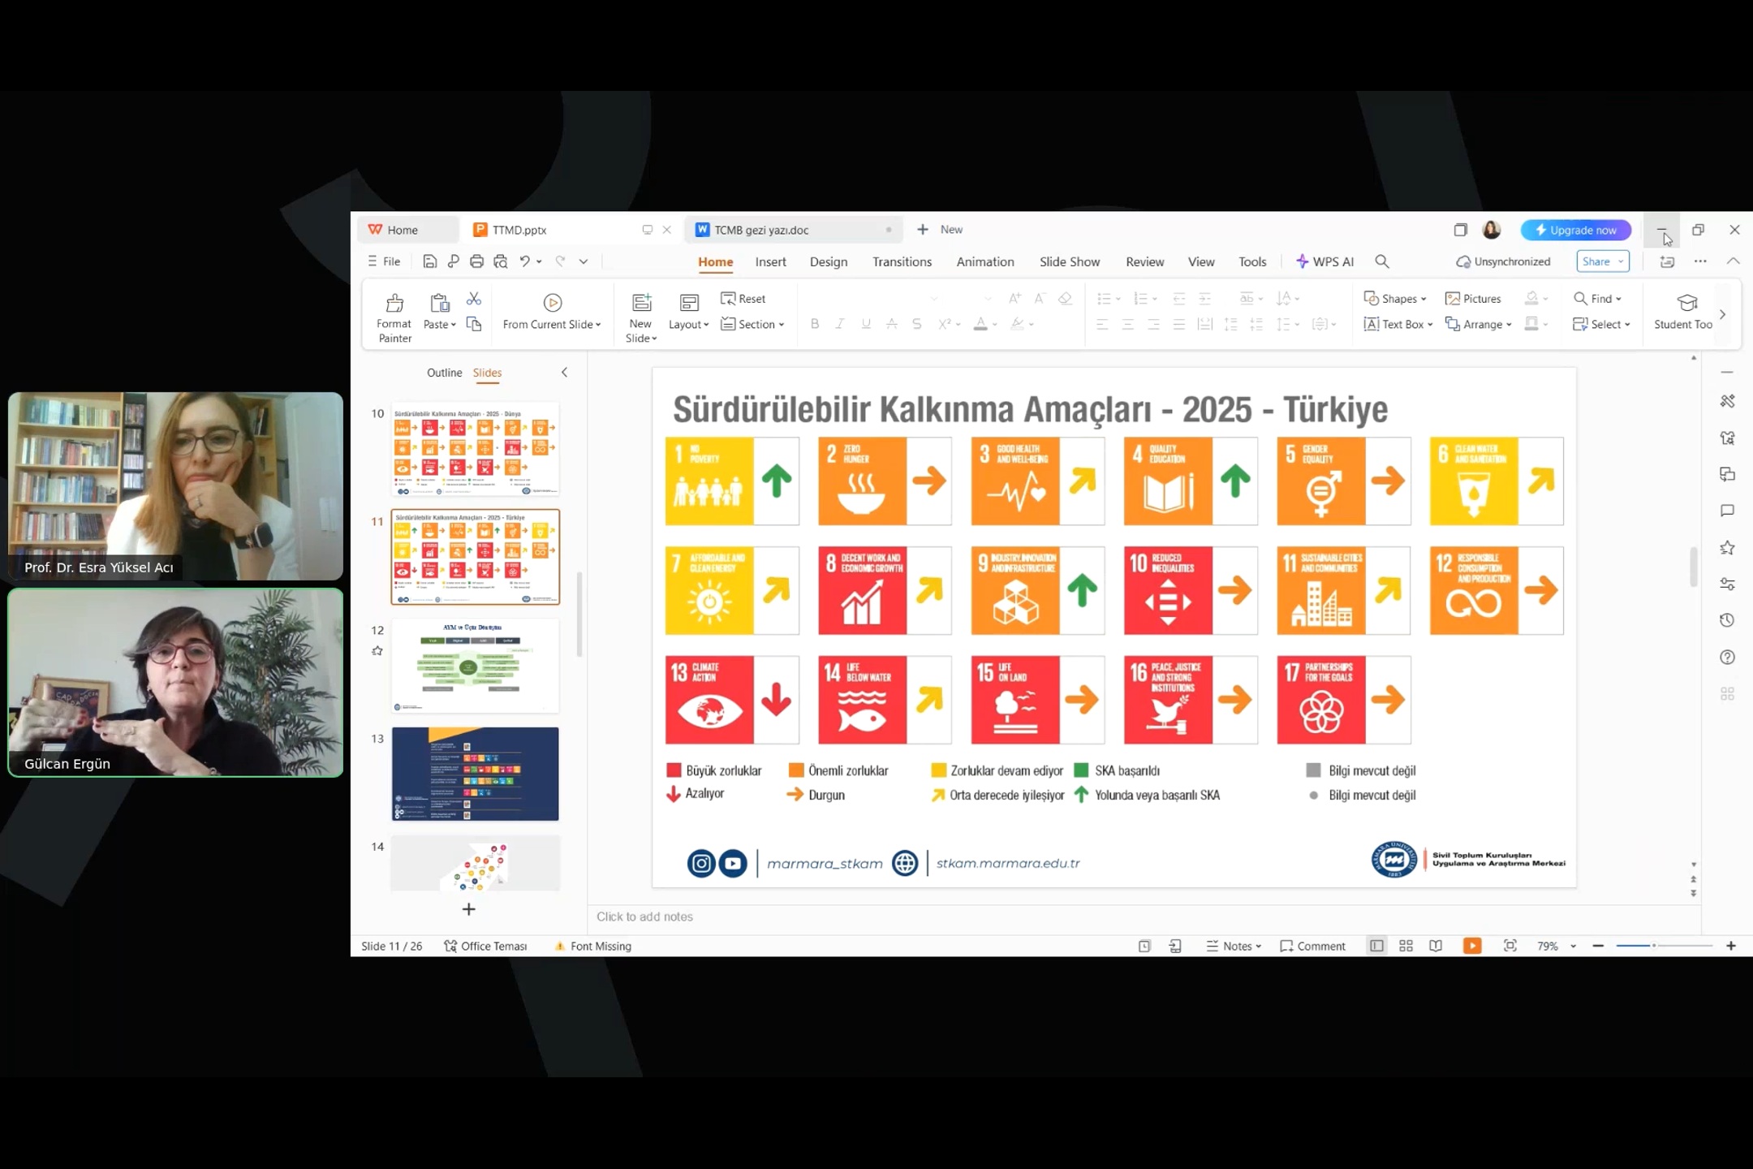Switch to Slide Sorter view icon
The image size is (1753, 1169).
tap(1406, 946)
